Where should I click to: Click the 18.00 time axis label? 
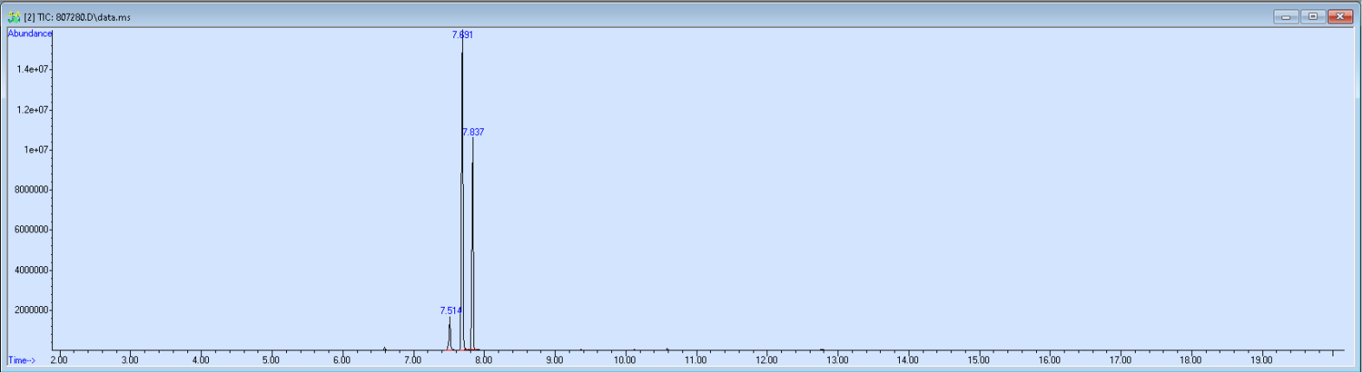1190,360
